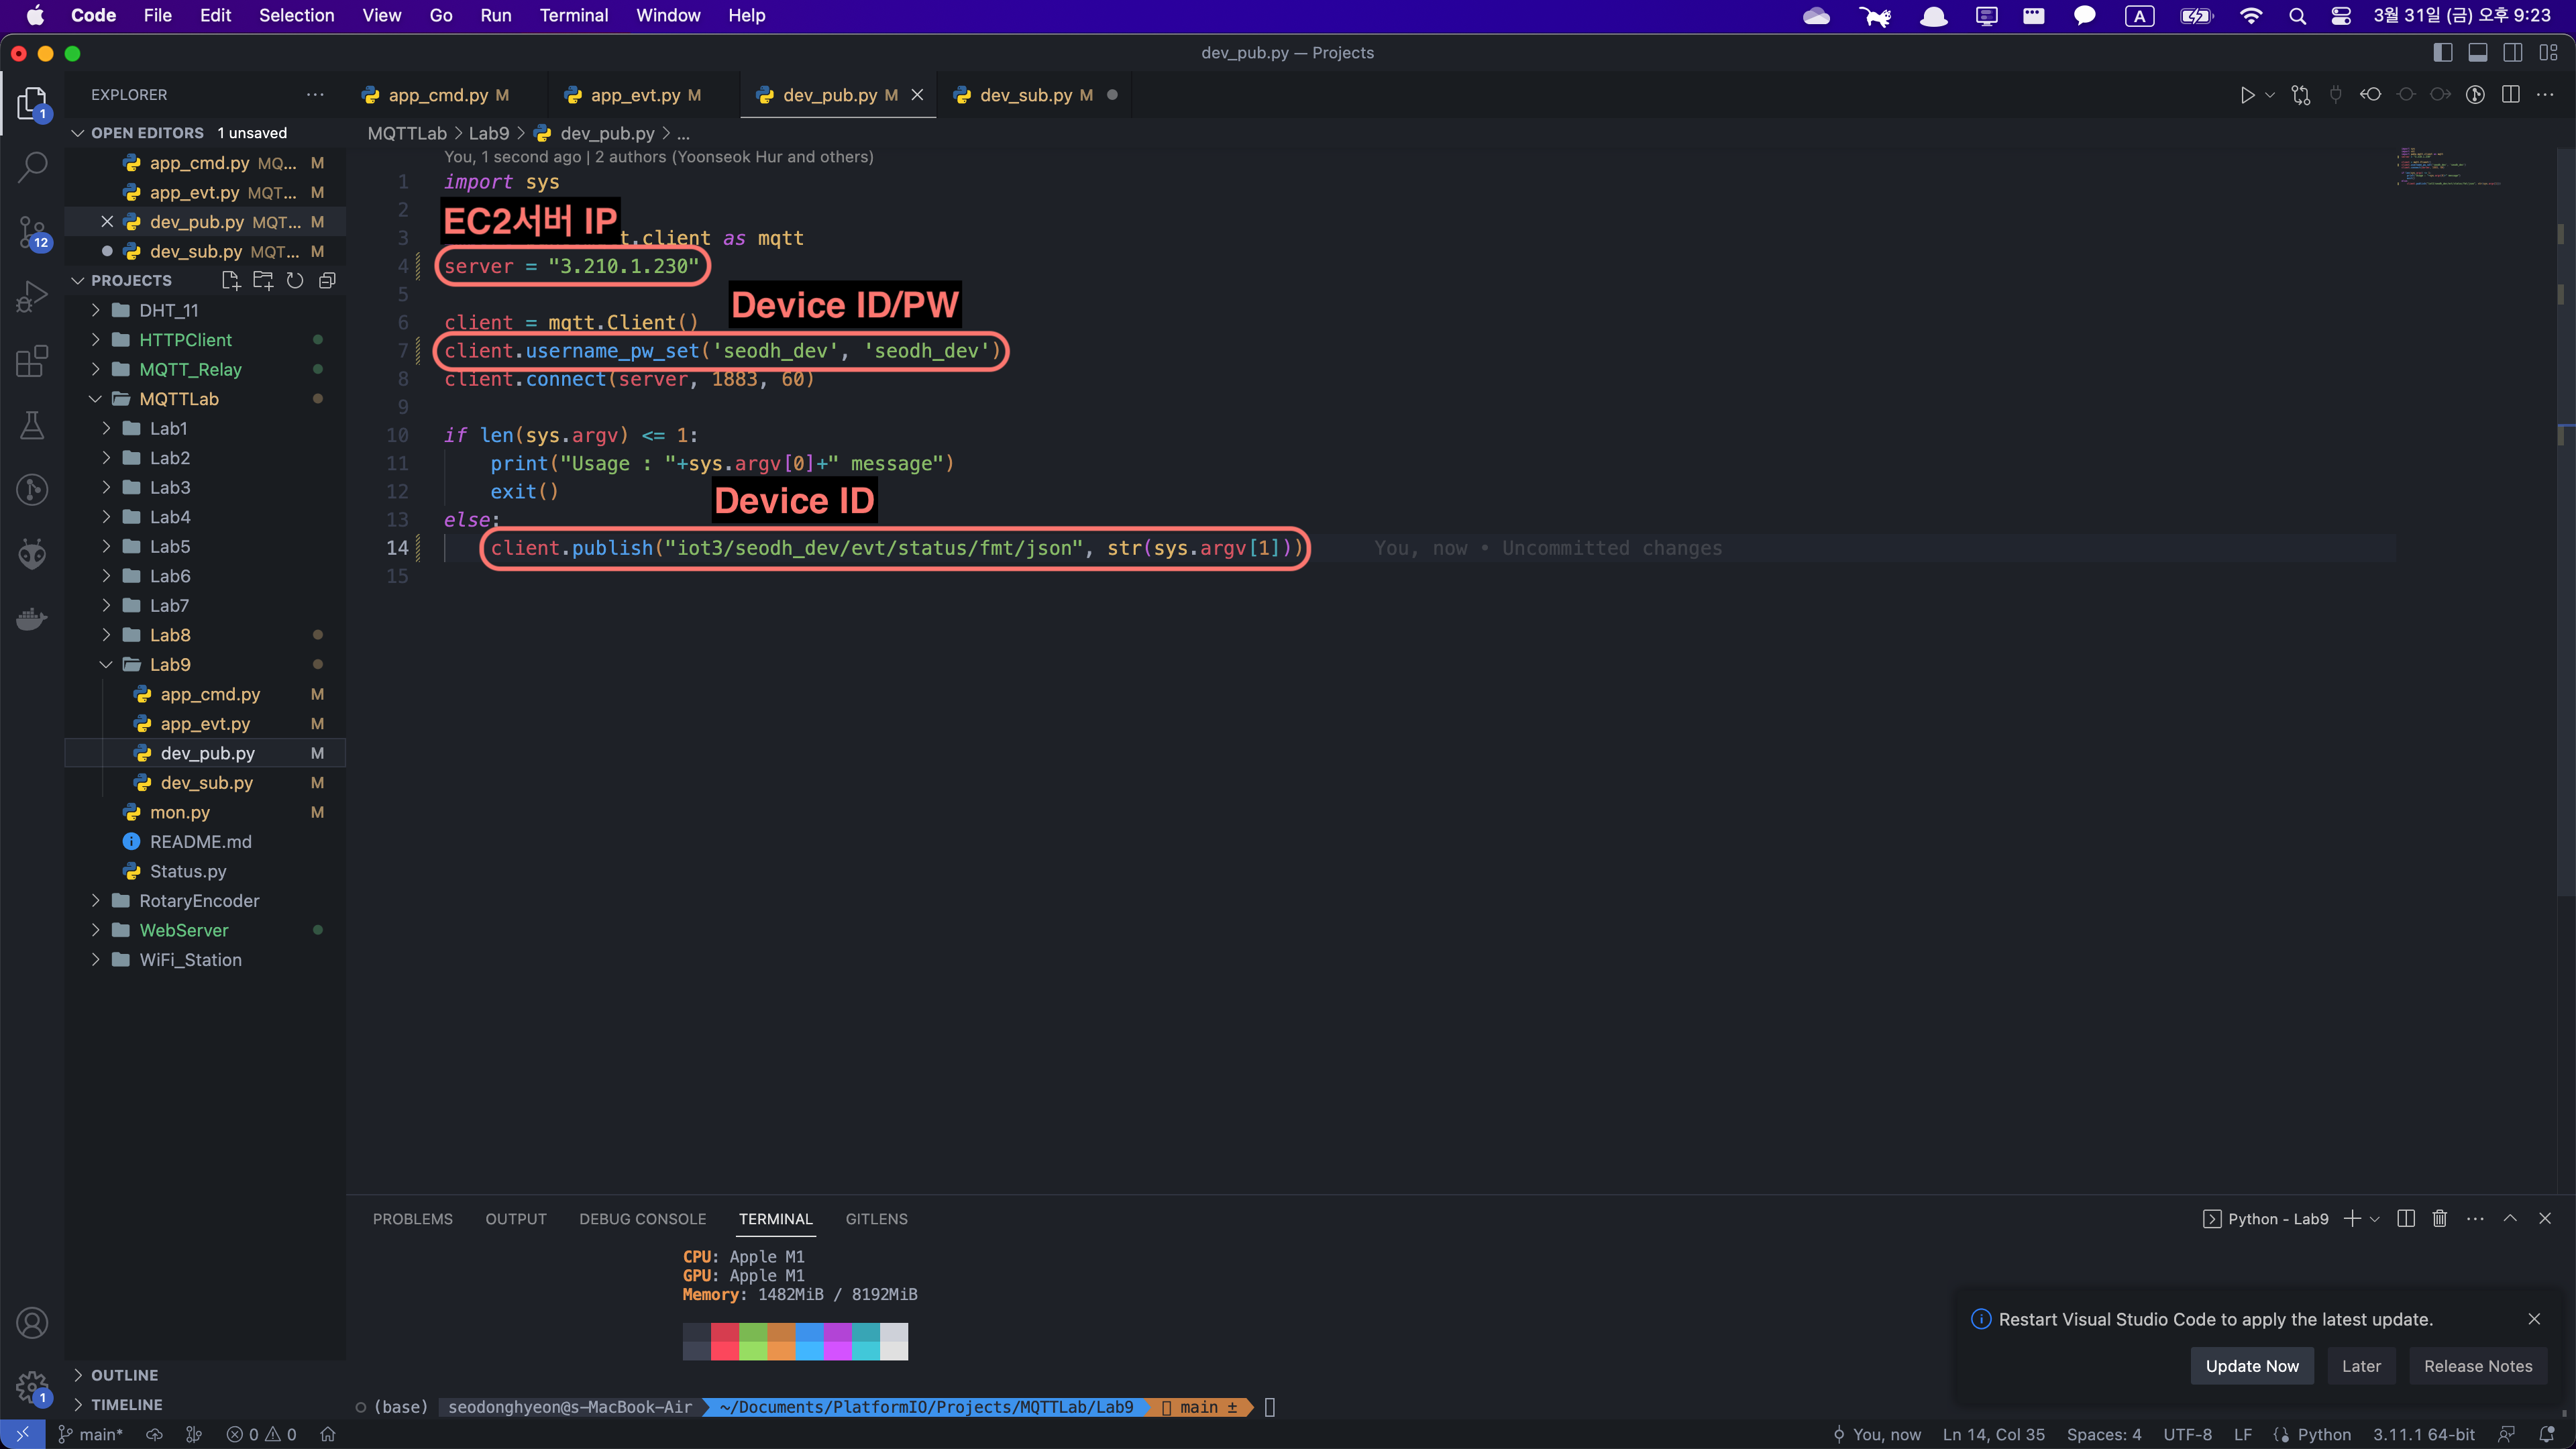Kill terminal using the trash icon

[x=2439, y=1218]
